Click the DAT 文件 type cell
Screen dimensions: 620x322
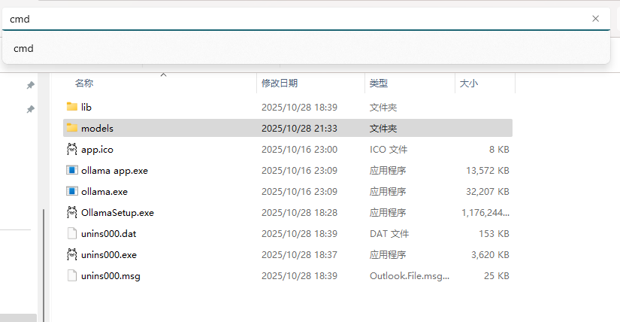(x=389, y=234)
